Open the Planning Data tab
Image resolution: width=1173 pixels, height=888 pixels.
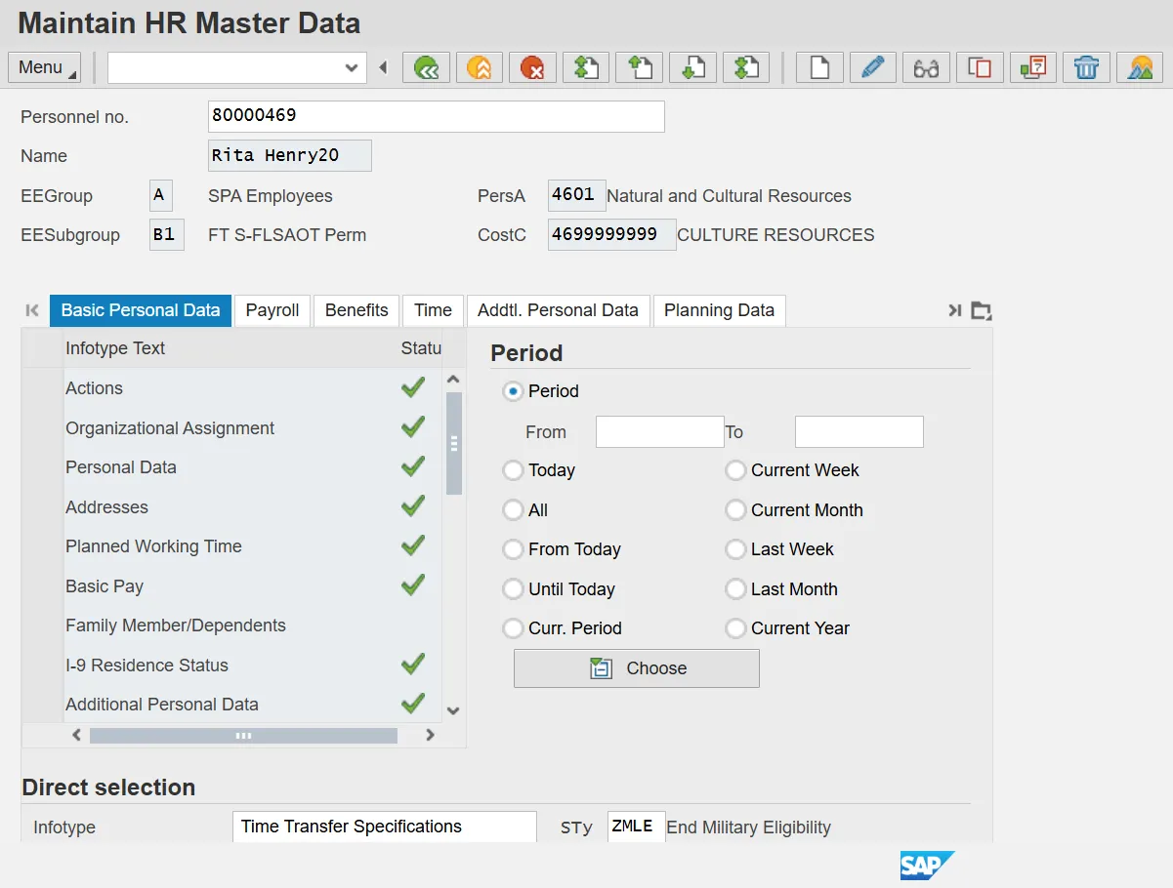719,310
